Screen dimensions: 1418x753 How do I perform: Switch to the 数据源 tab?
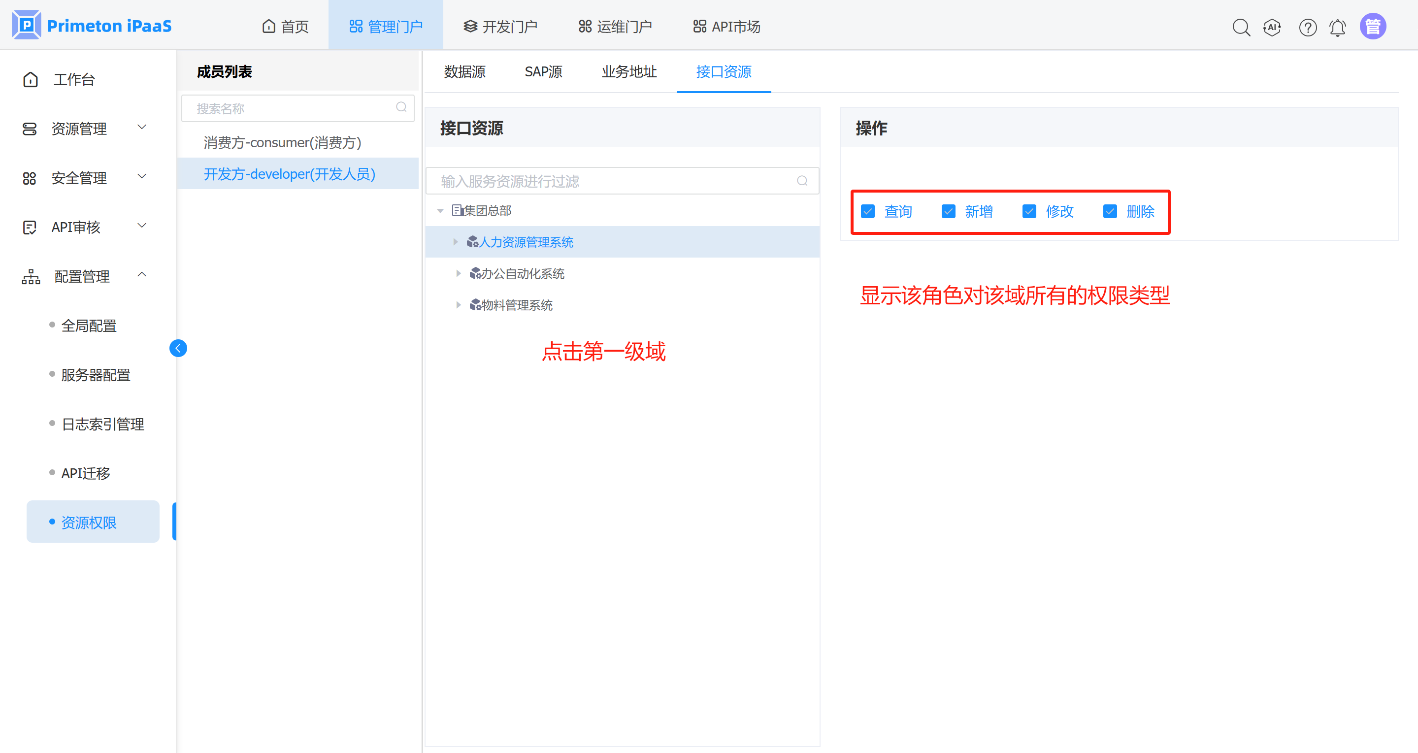click(x=464, y=71)
